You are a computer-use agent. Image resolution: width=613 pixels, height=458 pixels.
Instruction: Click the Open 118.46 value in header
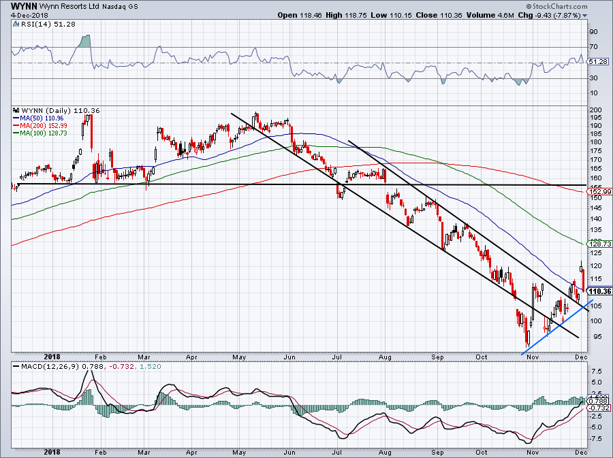pyautogui.click(x=300, y=15)
